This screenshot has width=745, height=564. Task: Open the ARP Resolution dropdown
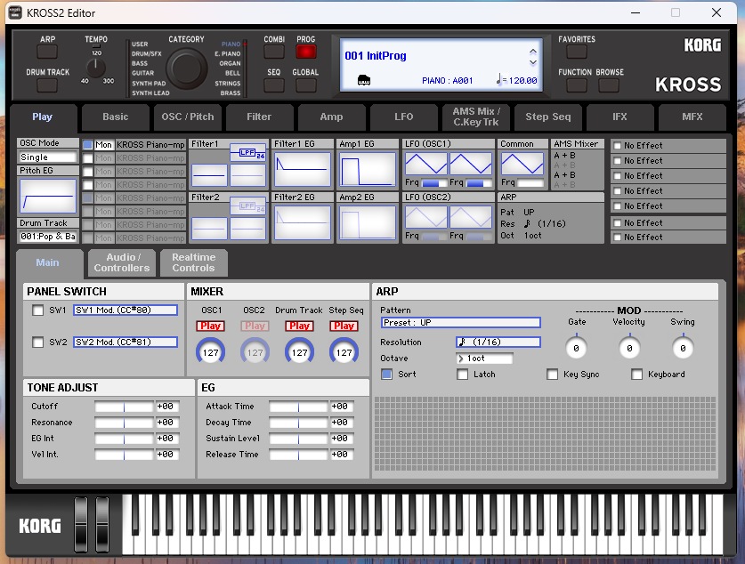[x=498, y=342]
